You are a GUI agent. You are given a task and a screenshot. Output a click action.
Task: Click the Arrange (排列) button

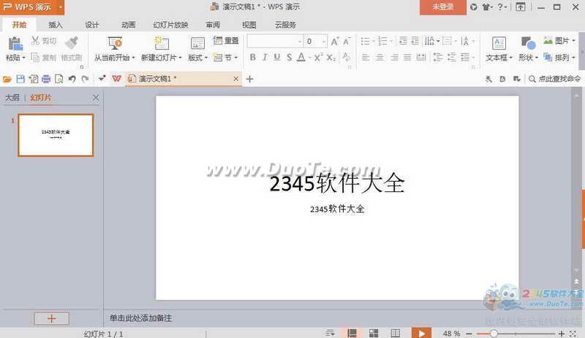tap(559, 58)
